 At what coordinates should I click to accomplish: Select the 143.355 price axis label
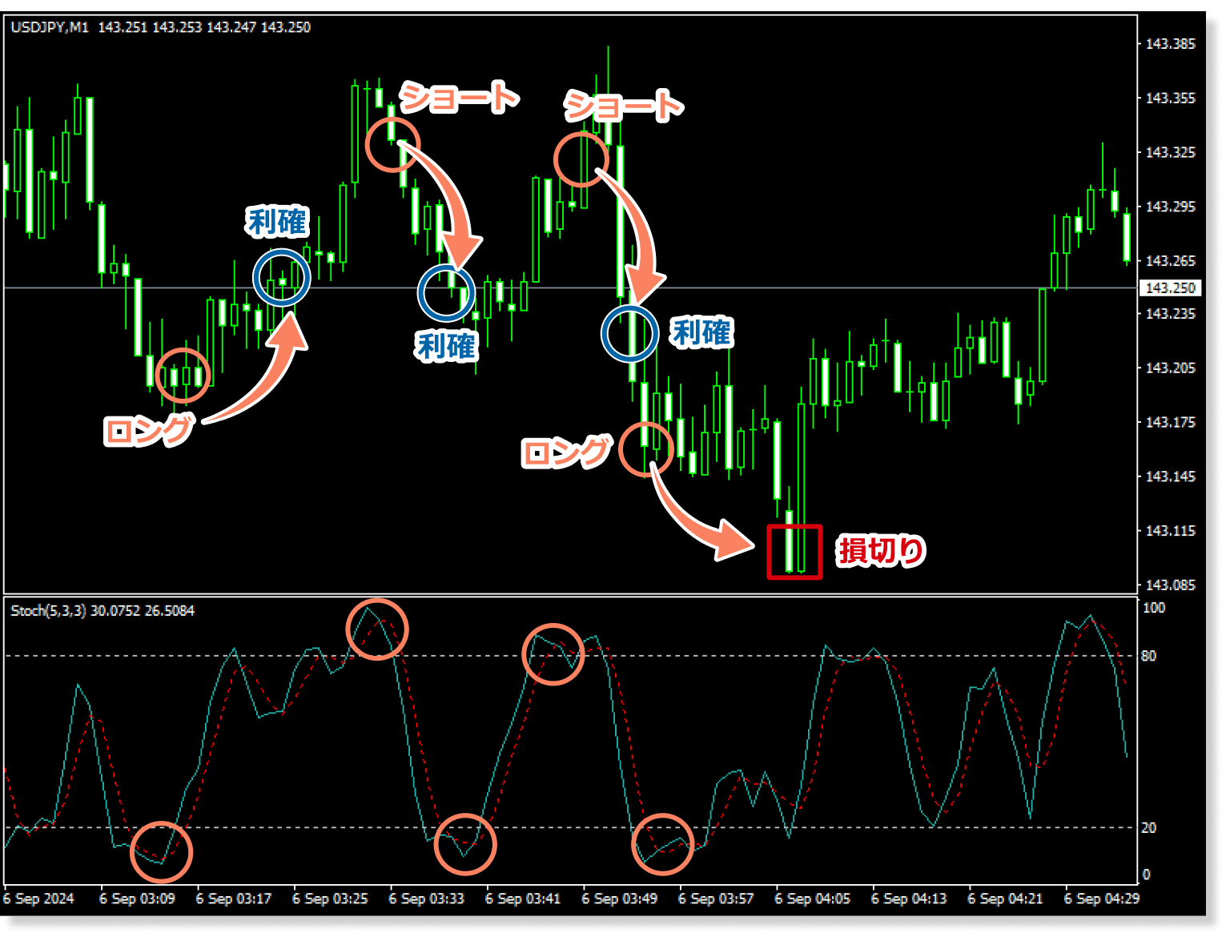1170,99
